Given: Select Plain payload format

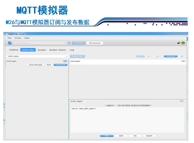Looking at the screenshot, I should (x=107, y=136).
